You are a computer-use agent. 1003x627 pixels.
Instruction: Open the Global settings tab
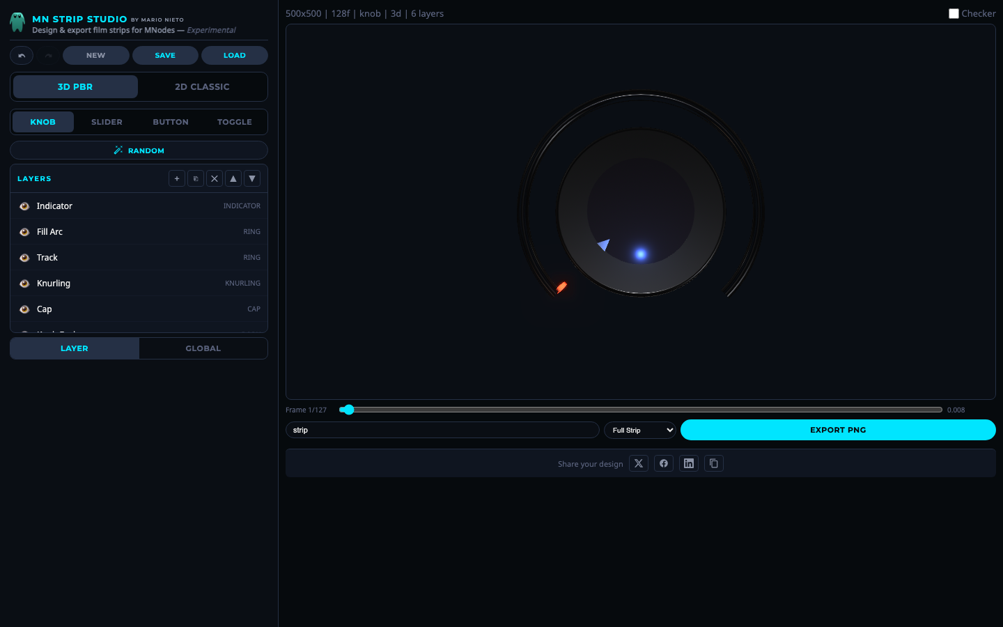[x=203, y=348]
